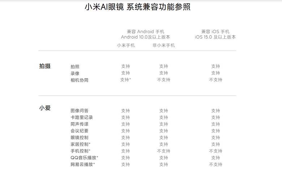
Task: Select the 会议纪要 feature row label
Action: 79,131
